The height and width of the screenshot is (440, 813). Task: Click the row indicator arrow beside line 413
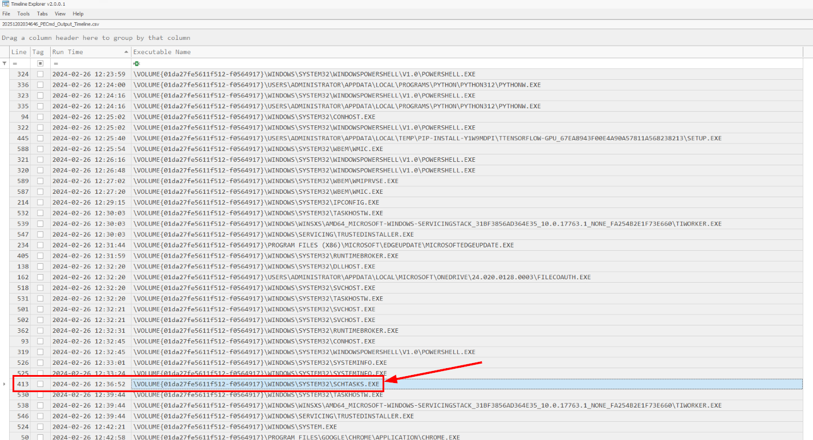[x=5, y=384]
